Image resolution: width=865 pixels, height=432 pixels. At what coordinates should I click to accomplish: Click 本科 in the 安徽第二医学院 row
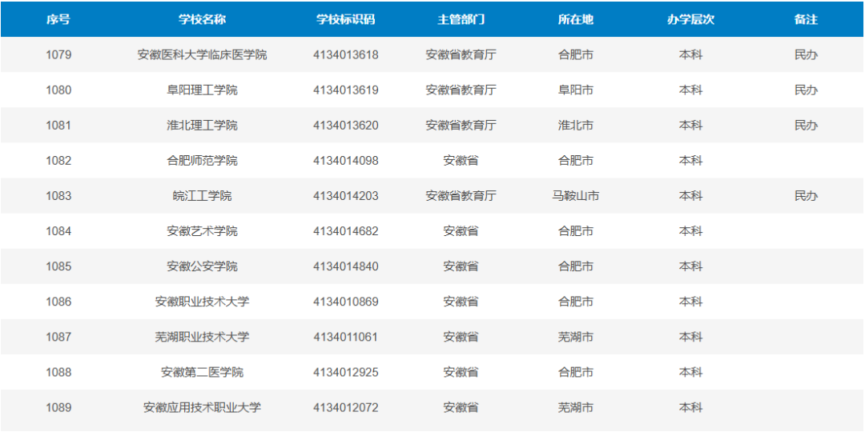690,372
